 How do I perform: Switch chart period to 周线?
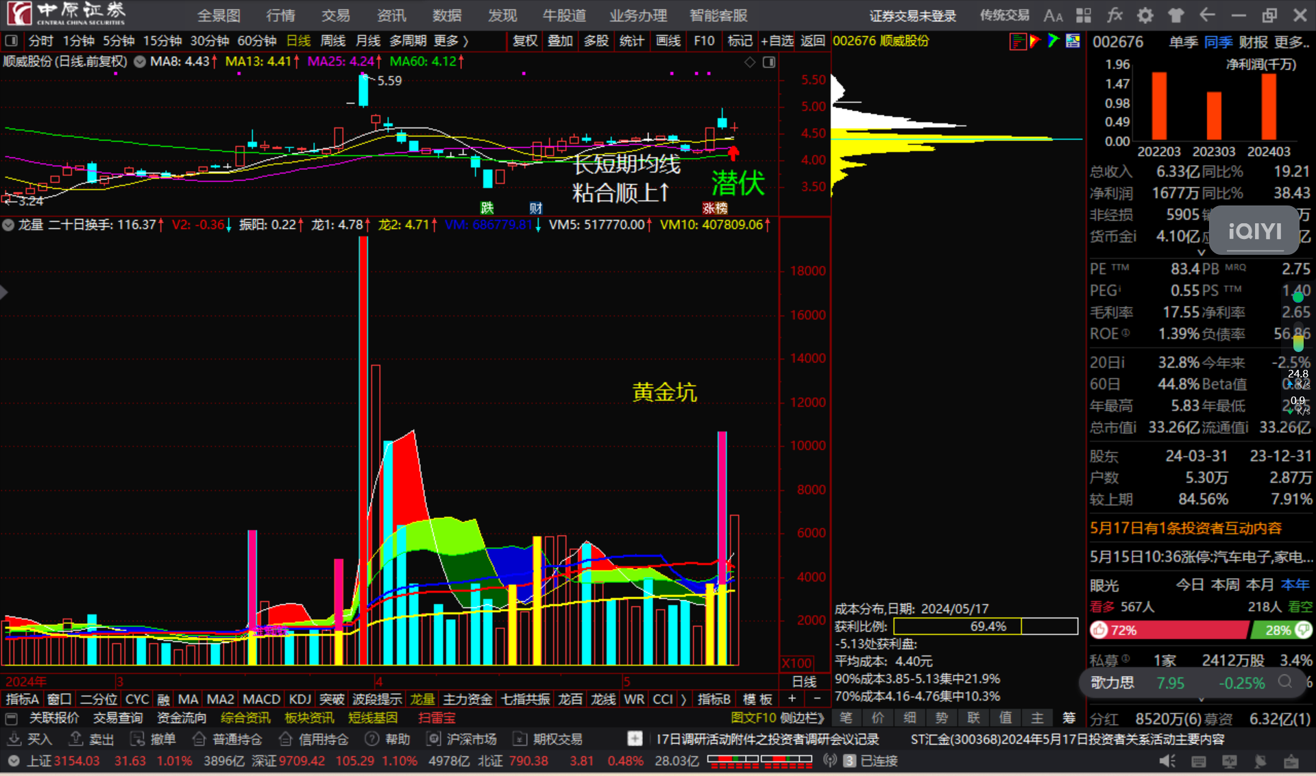click(333, 41)
